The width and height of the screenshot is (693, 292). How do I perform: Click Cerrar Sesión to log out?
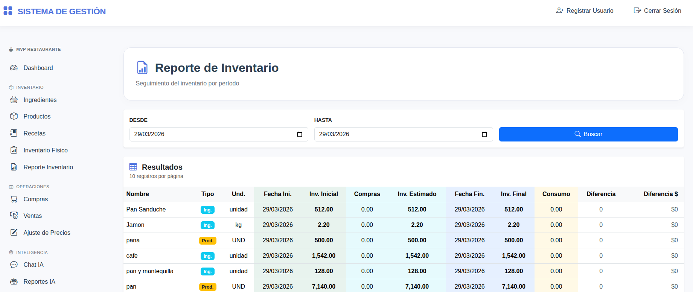point(658,11)
